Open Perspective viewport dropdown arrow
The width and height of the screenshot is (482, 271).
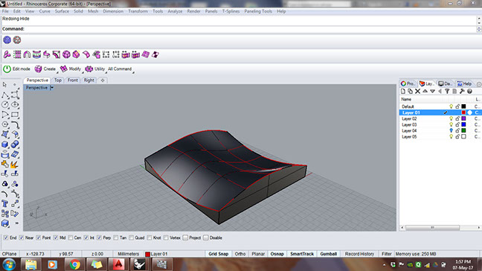click(x=52, y=88)
